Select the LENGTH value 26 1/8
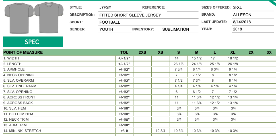Image resolution: width=276 pixels, height=136 pixels. click(x=233, y=64)
